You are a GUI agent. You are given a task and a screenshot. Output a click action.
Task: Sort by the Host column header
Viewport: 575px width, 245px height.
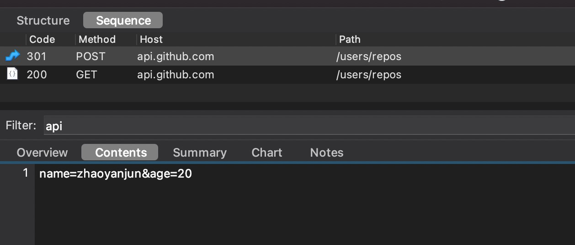[151, 40]
